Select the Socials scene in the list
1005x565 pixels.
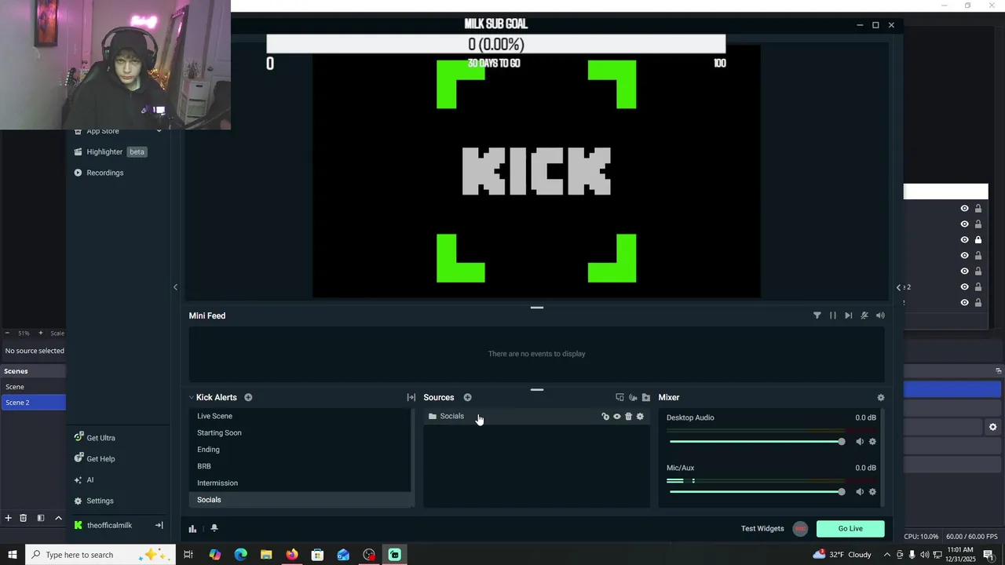point(300,500)
